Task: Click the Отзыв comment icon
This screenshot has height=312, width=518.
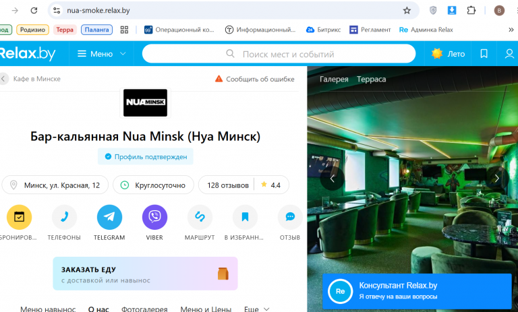Action: [290, 217]
